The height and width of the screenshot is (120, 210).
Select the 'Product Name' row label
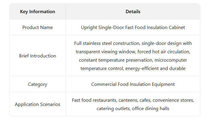[x=37, y=28]
